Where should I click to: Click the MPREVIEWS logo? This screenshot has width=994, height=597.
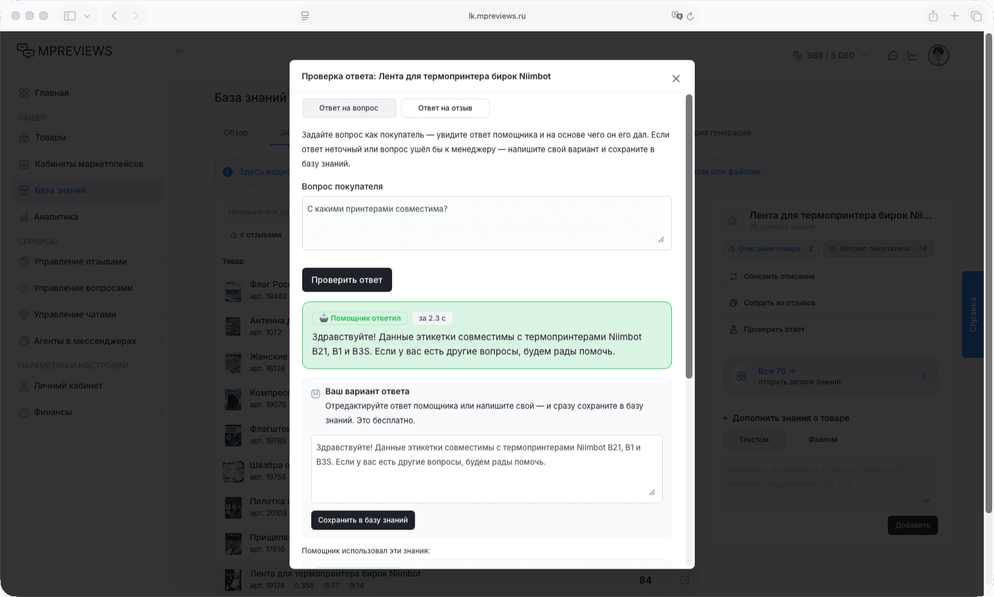[x=65, y=51]
